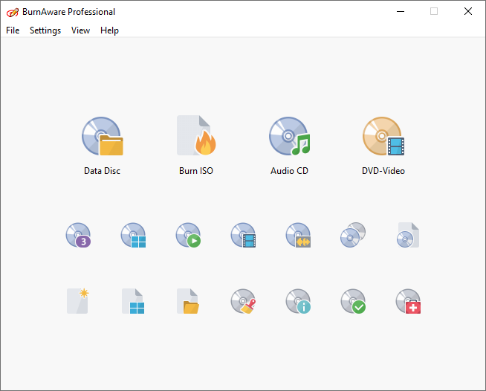Image resolution: width=486 pixels, height=391 pixels.
Task: Select the disc icon with the audio waveform
Action: pos(298,235)
